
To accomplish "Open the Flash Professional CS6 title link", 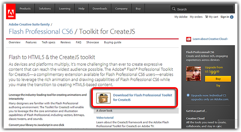I will click(41, 32).
